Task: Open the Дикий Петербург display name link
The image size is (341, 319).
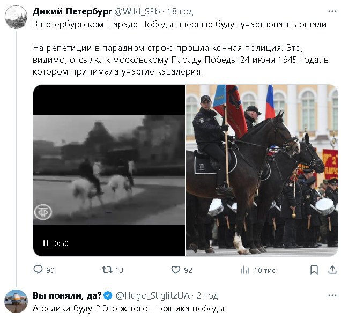Action: [x=72, y=11]
